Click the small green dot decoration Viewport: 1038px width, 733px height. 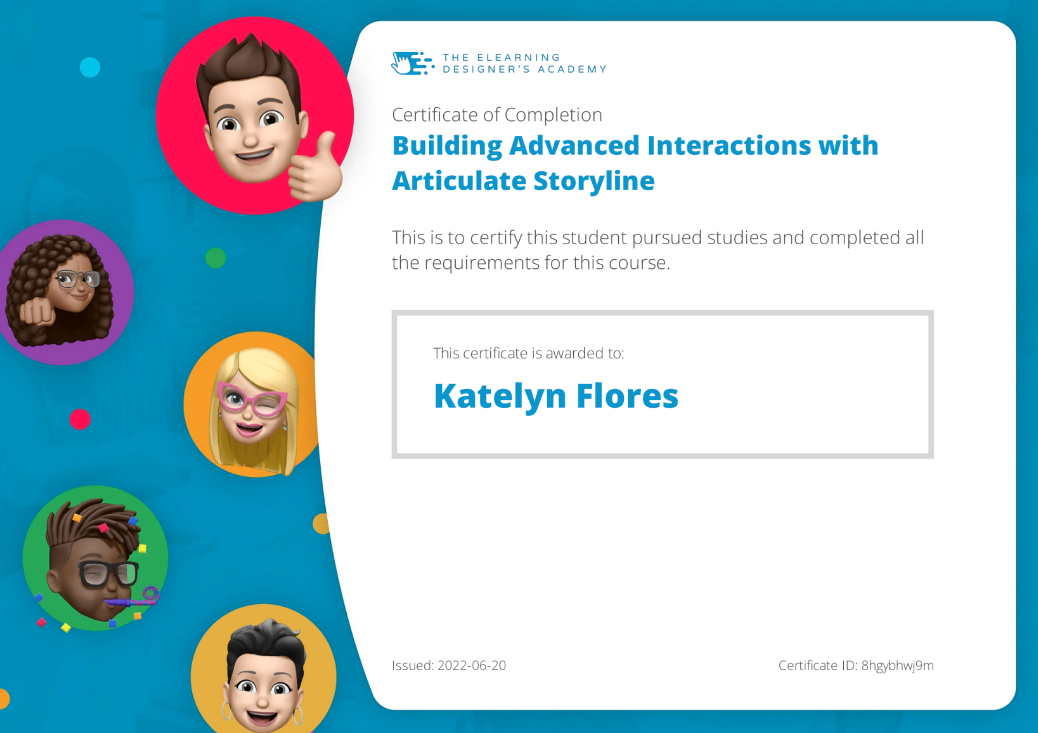215,258
